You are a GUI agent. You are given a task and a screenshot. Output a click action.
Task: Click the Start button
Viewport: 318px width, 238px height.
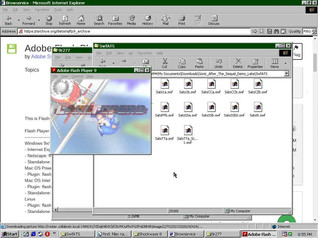[x=10, y=234]
